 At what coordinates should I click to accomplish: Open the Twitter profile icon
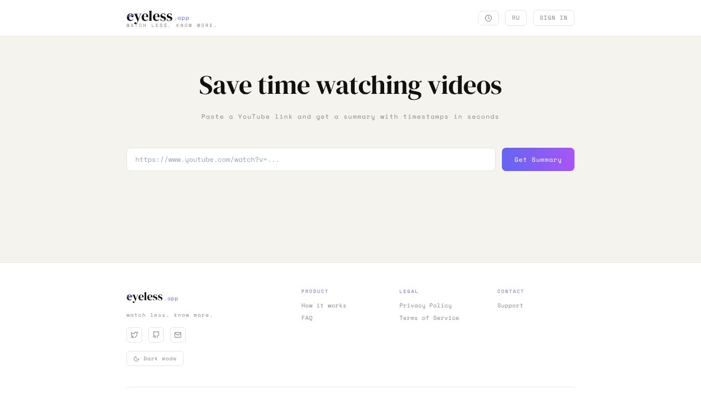tap(134, 335)
